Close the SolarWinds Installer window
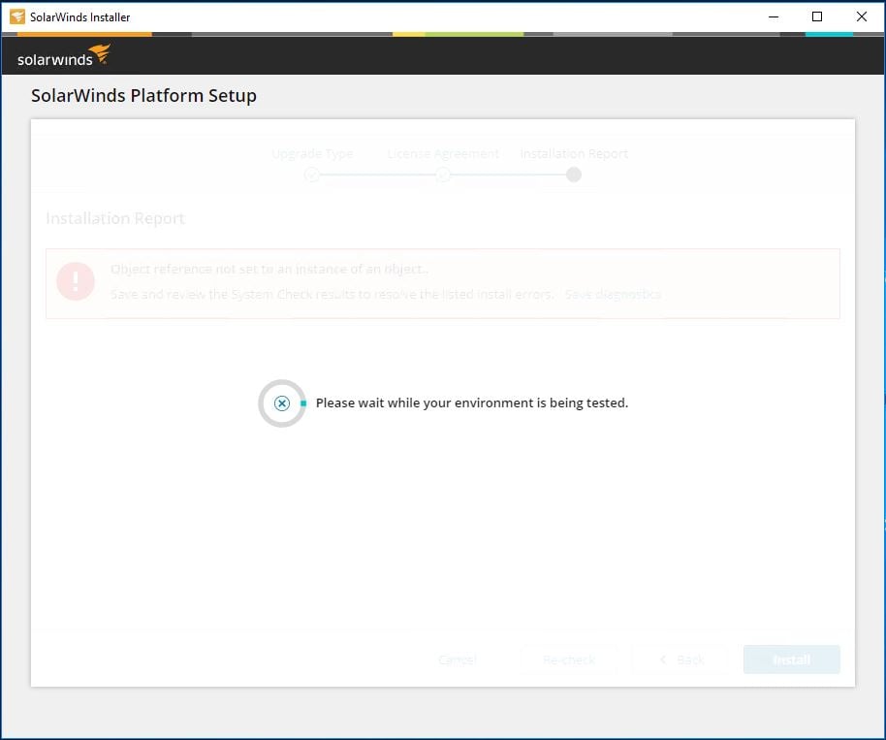 (861, 16)
